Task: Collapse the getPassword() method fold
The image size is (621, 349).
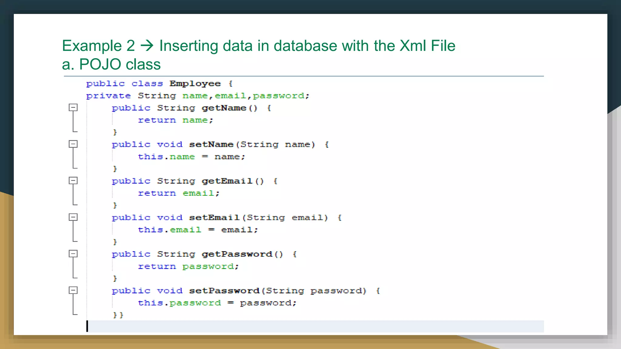Action: pyautogui.click(x=73, y=254)
